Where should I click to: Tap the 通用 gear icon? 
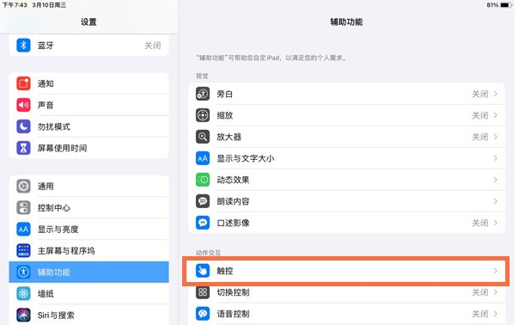(23, 187)
